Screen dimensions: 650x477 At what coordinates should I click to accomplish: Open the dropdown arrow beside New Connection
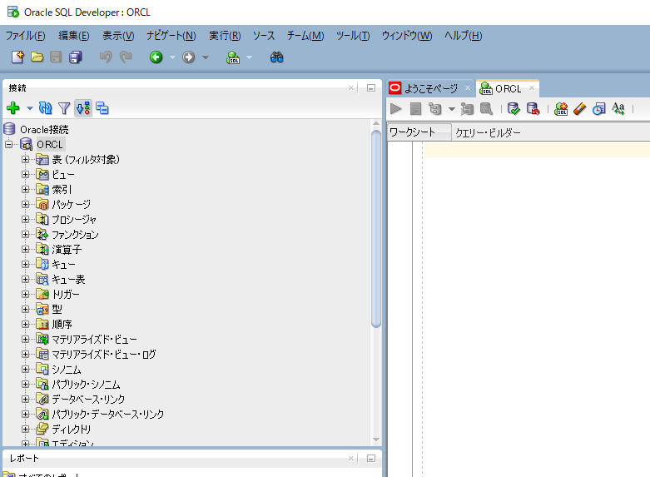(29, 108)
